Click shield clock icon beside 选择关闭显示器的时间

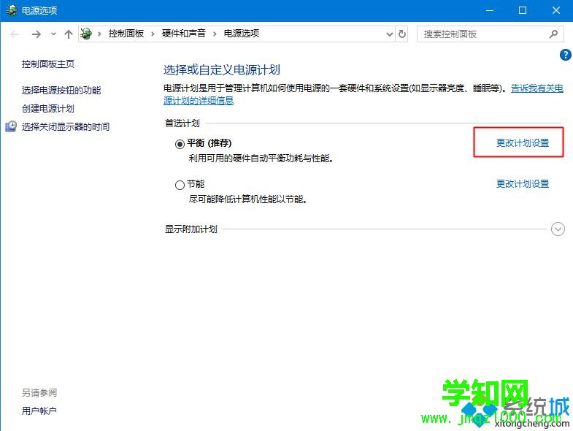click(11, 126)
